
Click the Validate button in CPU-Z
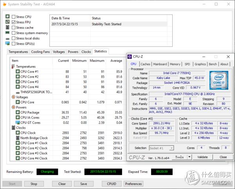202,157
